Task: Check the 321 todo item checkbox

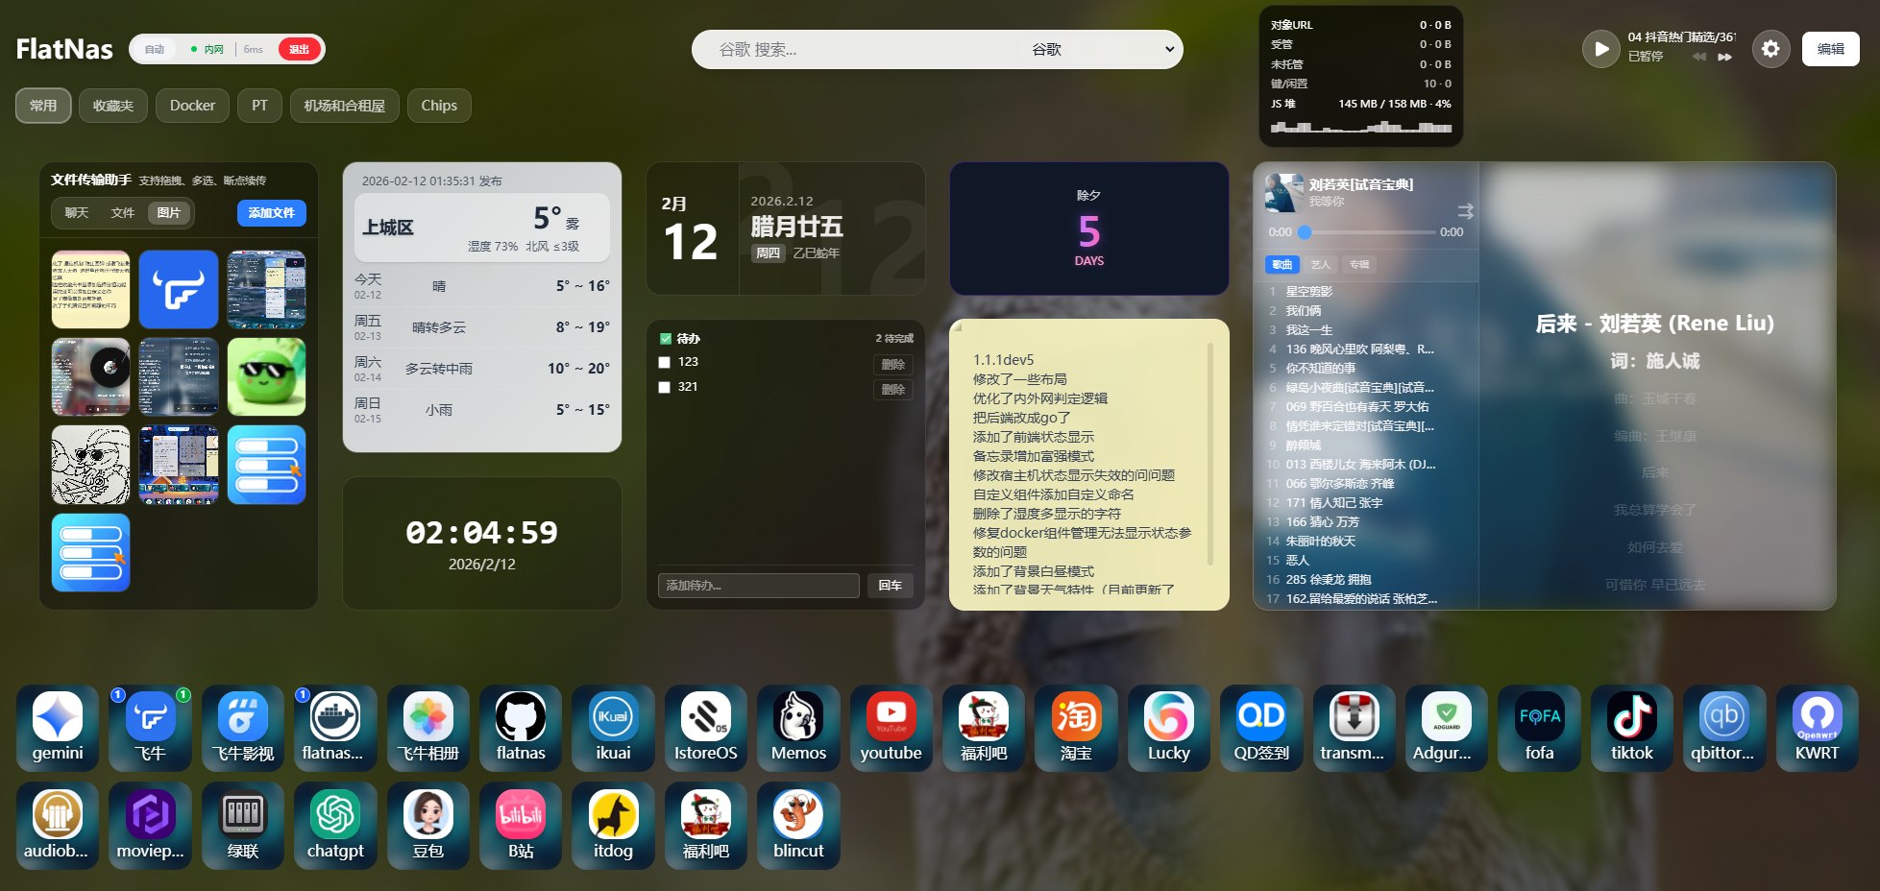Action: [664, 387]
